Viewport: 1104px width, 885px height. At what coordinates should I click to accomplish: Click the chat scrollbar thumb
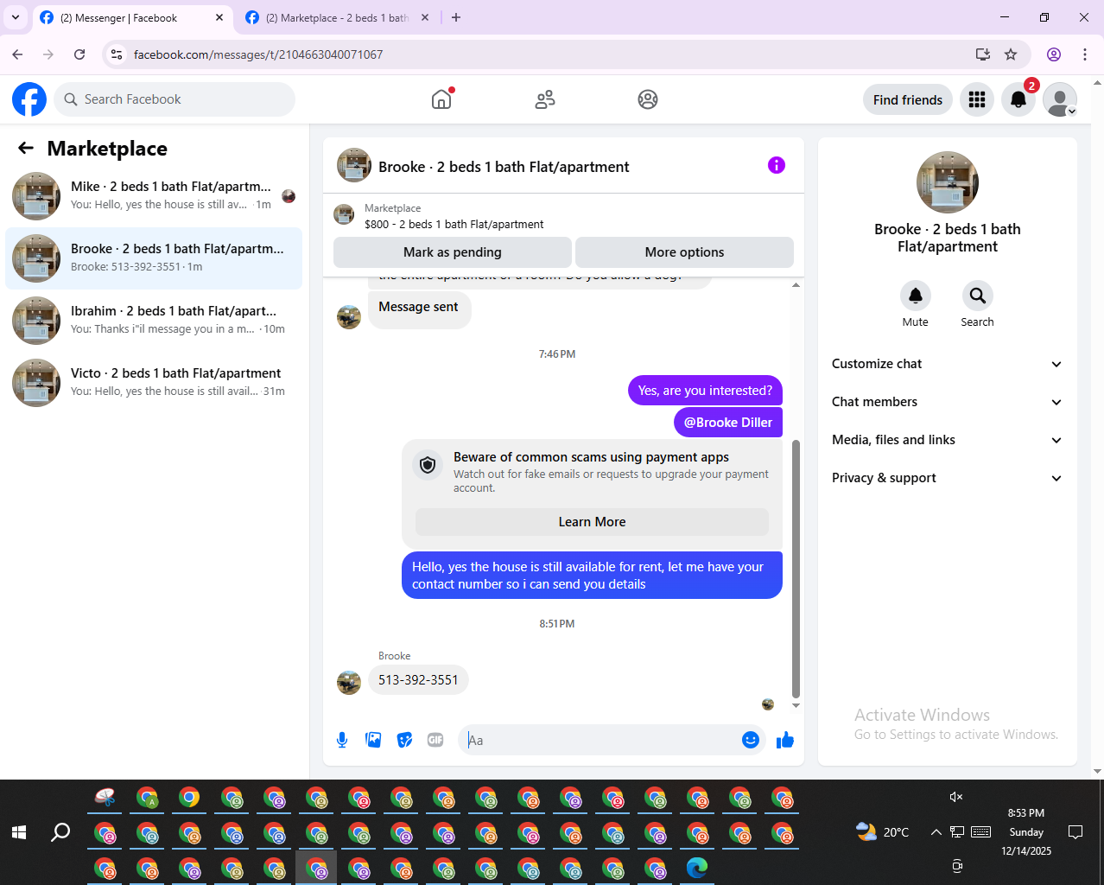click(796, 568)
